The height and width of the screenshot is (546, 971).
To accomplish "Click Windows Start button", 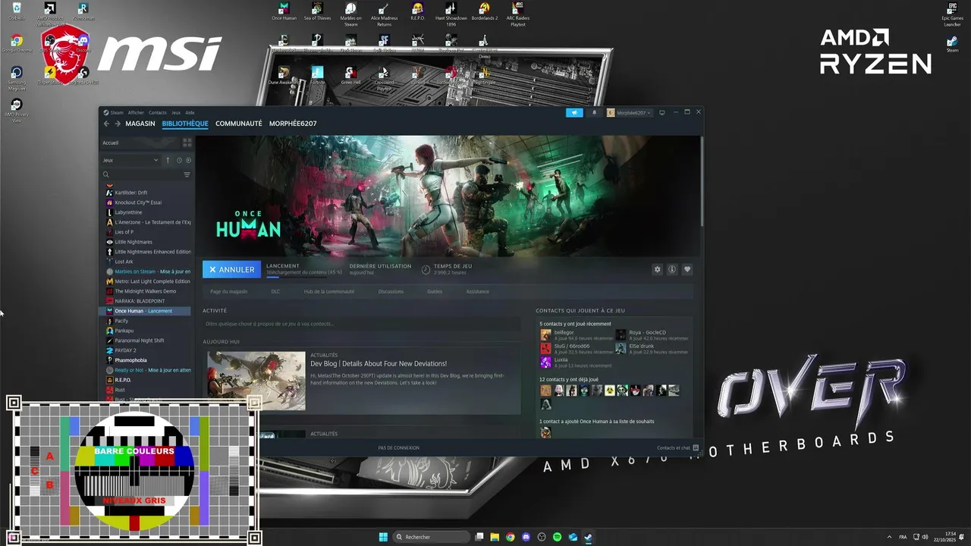I will coord(384,537).
